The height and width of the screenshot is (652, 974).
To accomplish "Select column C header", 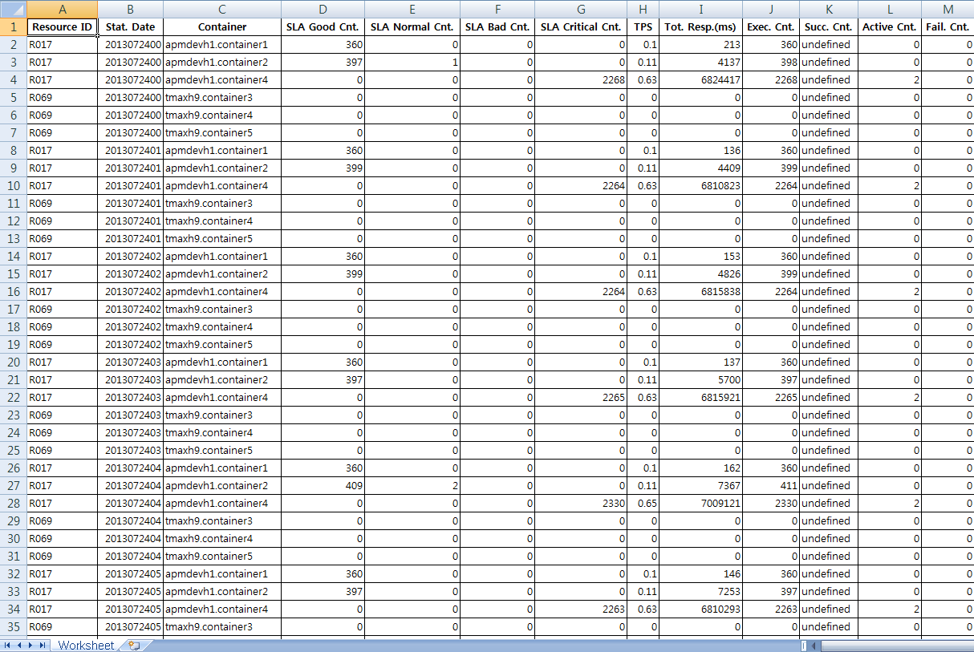I will 222,8.
